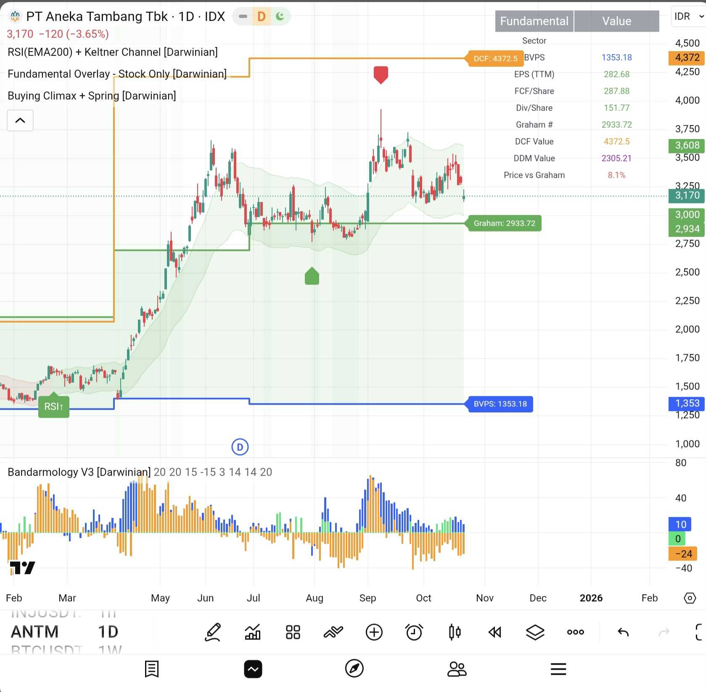
Task: Click the DDM Value 2305.21
Action: (x=616, y=158)
